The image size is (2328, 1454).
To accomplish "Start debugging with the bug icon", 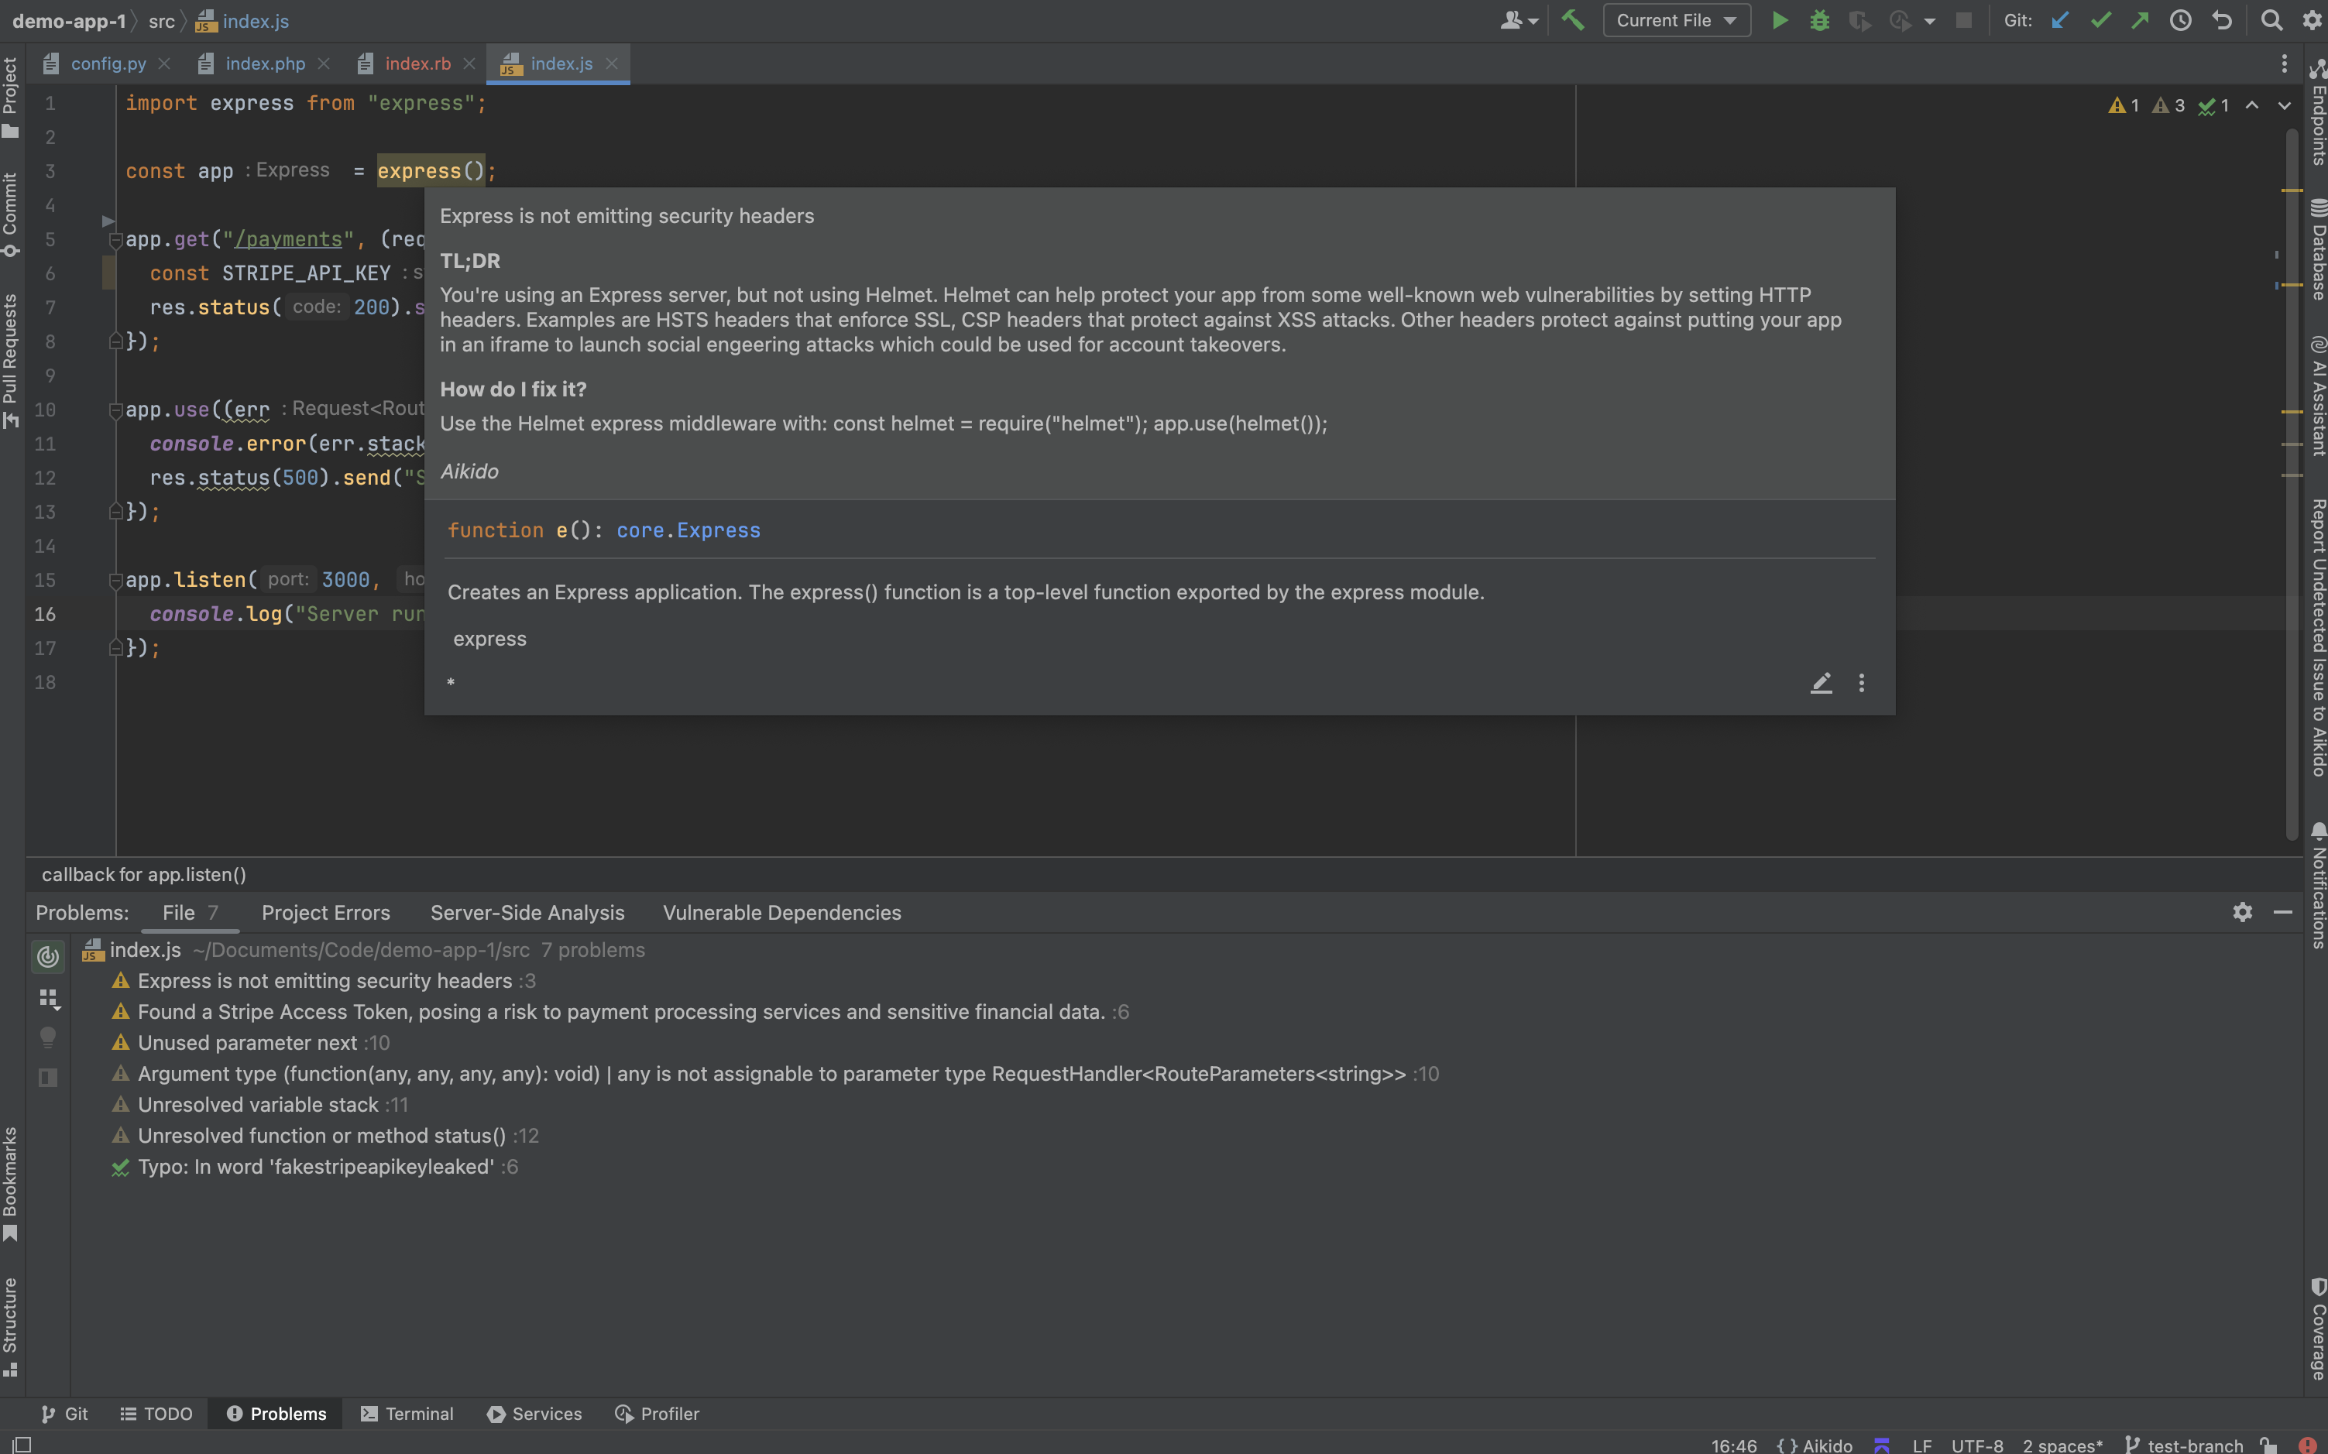I will [x=1819, y=20].
